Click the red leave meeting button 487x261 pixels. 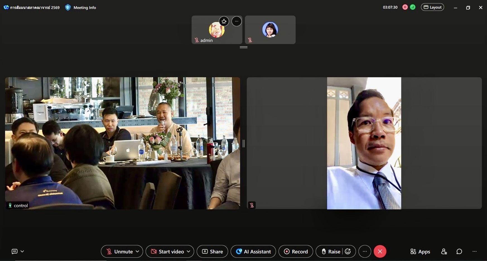380,252
